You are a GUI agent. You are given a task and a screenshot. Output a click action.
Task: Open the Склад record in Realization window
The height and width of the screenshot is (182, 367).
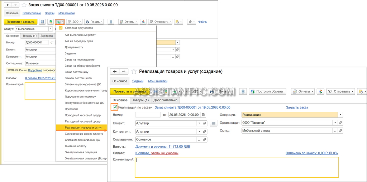pyautogui.click(x=340, y=130)
